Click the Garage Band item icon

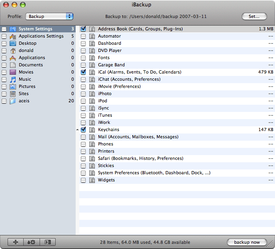pos(92,65)
